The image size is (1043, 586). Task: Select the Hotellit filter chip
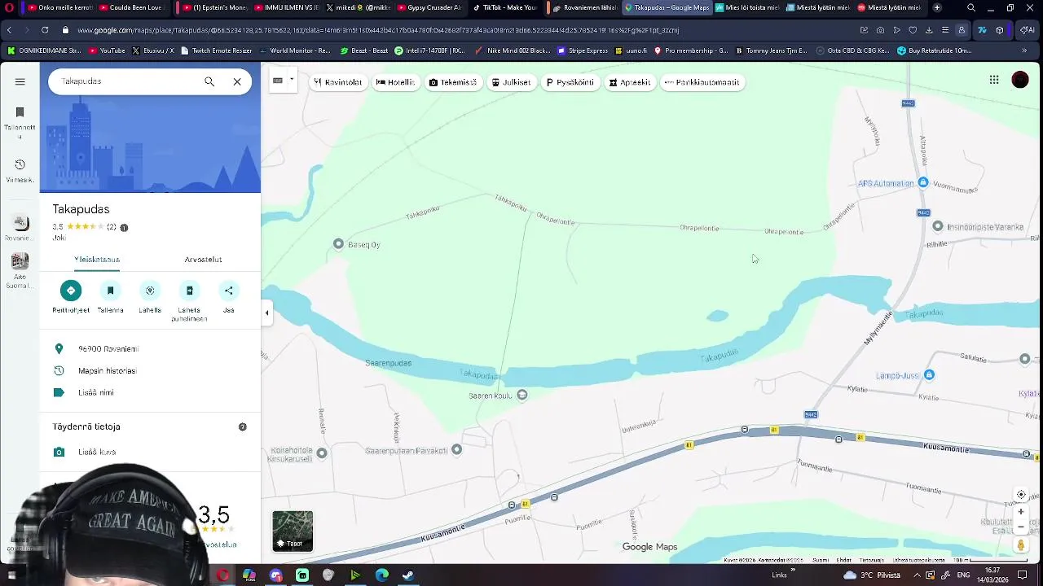click(395, 82)
